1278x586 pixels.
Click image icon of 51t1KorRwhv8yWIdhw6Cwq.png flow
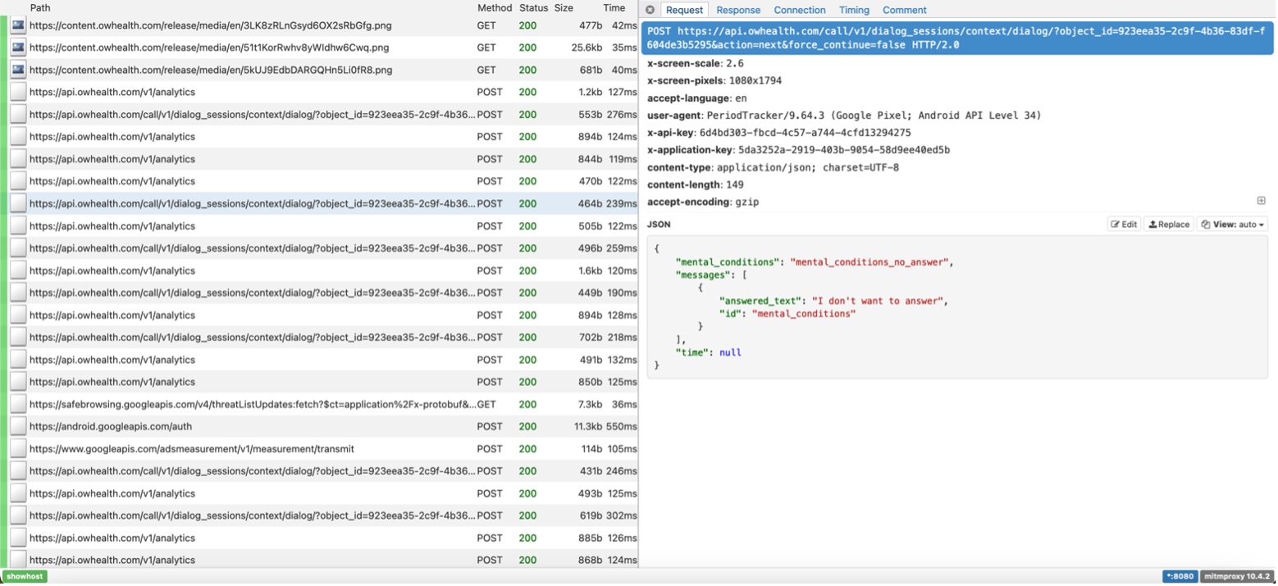(18, 48)
